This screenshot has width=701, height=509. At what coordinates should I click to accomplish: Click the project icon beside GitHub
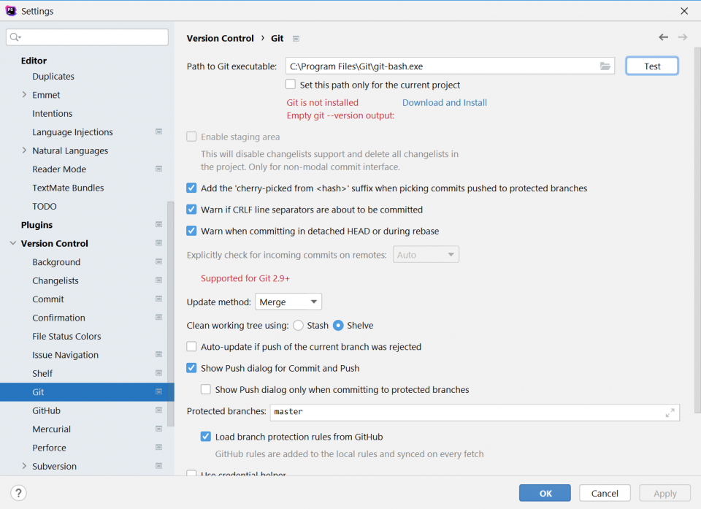[x=158, y=410]
